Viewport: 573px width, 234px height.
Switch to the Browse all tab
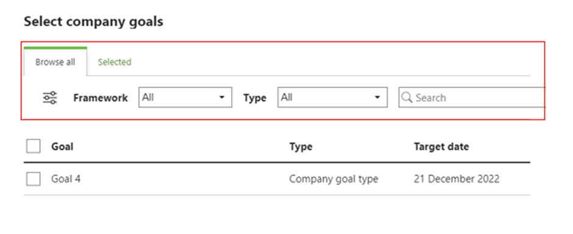pos(55,62)
